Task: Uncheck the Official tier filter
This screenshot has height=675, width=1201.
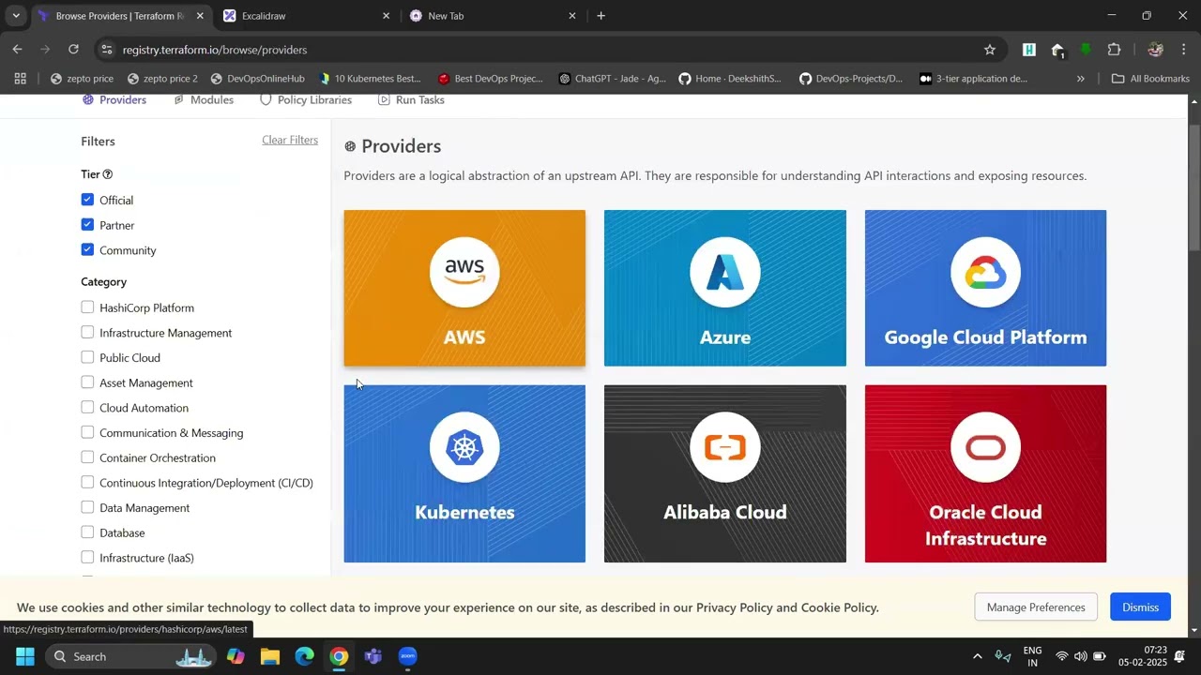Action: [x=87, y=200]
